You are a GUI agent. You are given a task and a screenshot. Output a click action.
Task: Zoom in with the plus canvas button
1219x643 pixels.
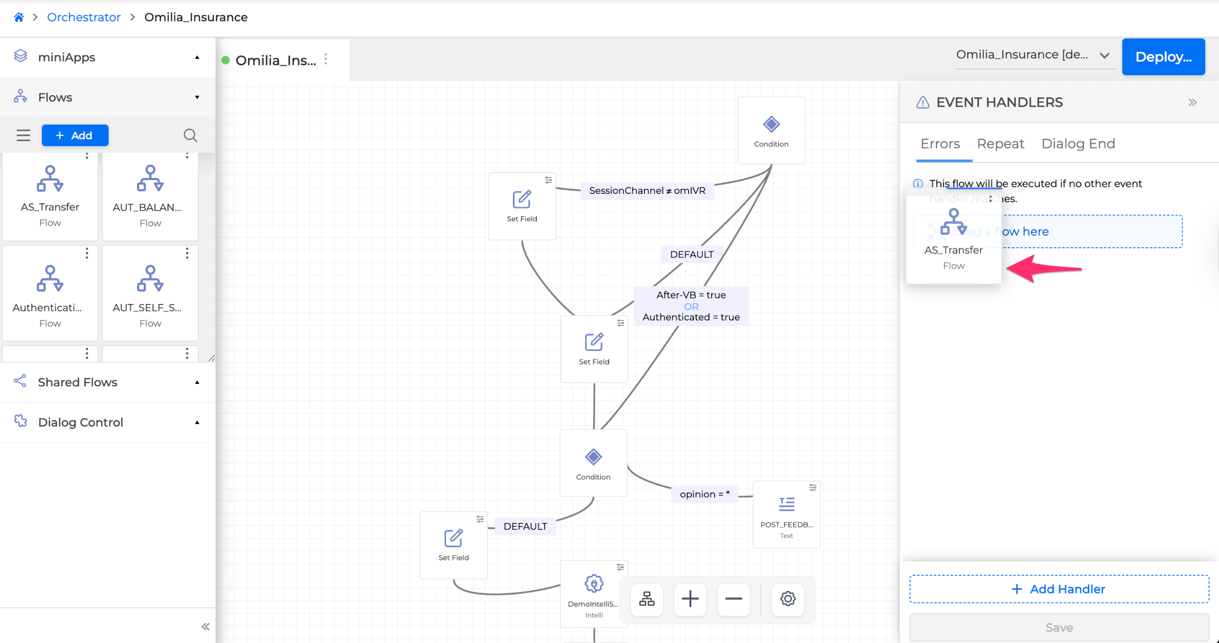pyautogui.click(x=690, y=599)
